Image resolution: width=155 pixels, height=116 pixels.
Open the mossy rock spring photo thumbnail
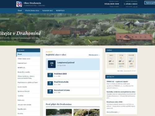coord(86,113)
